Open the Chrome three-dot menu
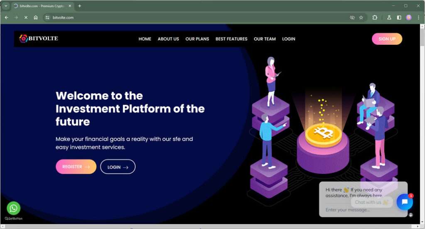Viewport: 425px width, 229px height. tap(418, 17)
